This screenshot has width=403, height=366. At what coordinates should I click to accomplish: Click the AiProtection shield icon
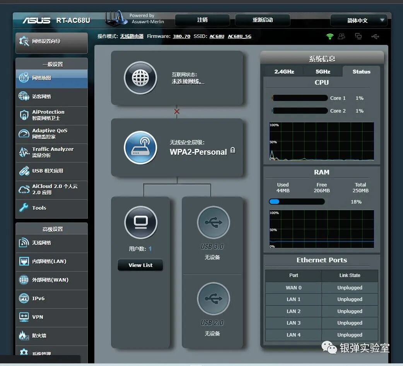(24, 115)
